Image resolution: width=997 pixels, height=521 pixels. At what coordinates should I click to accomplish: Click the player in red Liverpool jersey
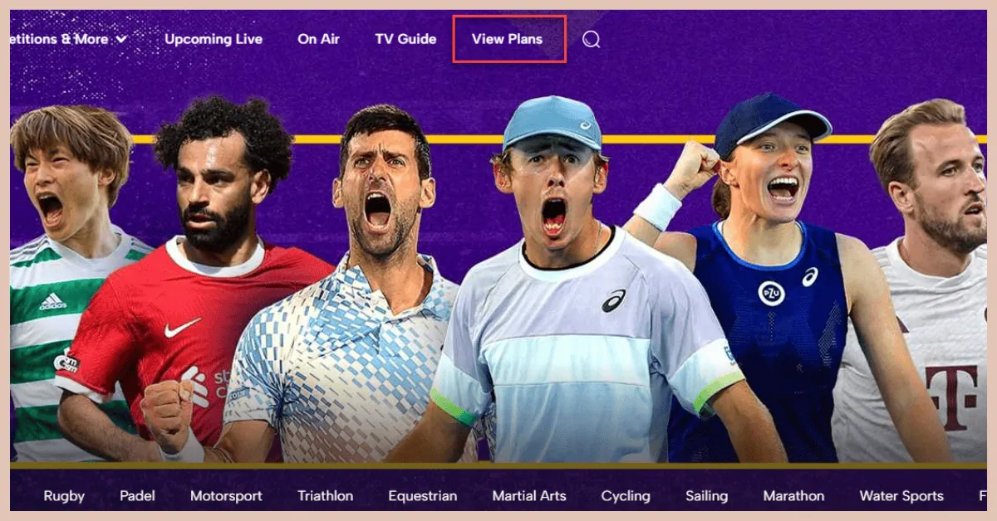click(199, 282)
